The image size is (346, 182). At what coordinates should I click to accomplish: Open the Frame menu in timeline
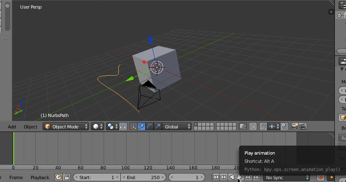click(16, 178)
